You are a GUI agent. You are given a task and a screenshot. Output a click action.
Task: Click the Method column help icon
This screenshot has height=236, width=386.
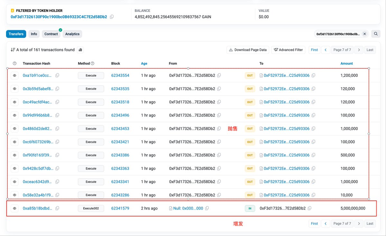click(93, 63)
